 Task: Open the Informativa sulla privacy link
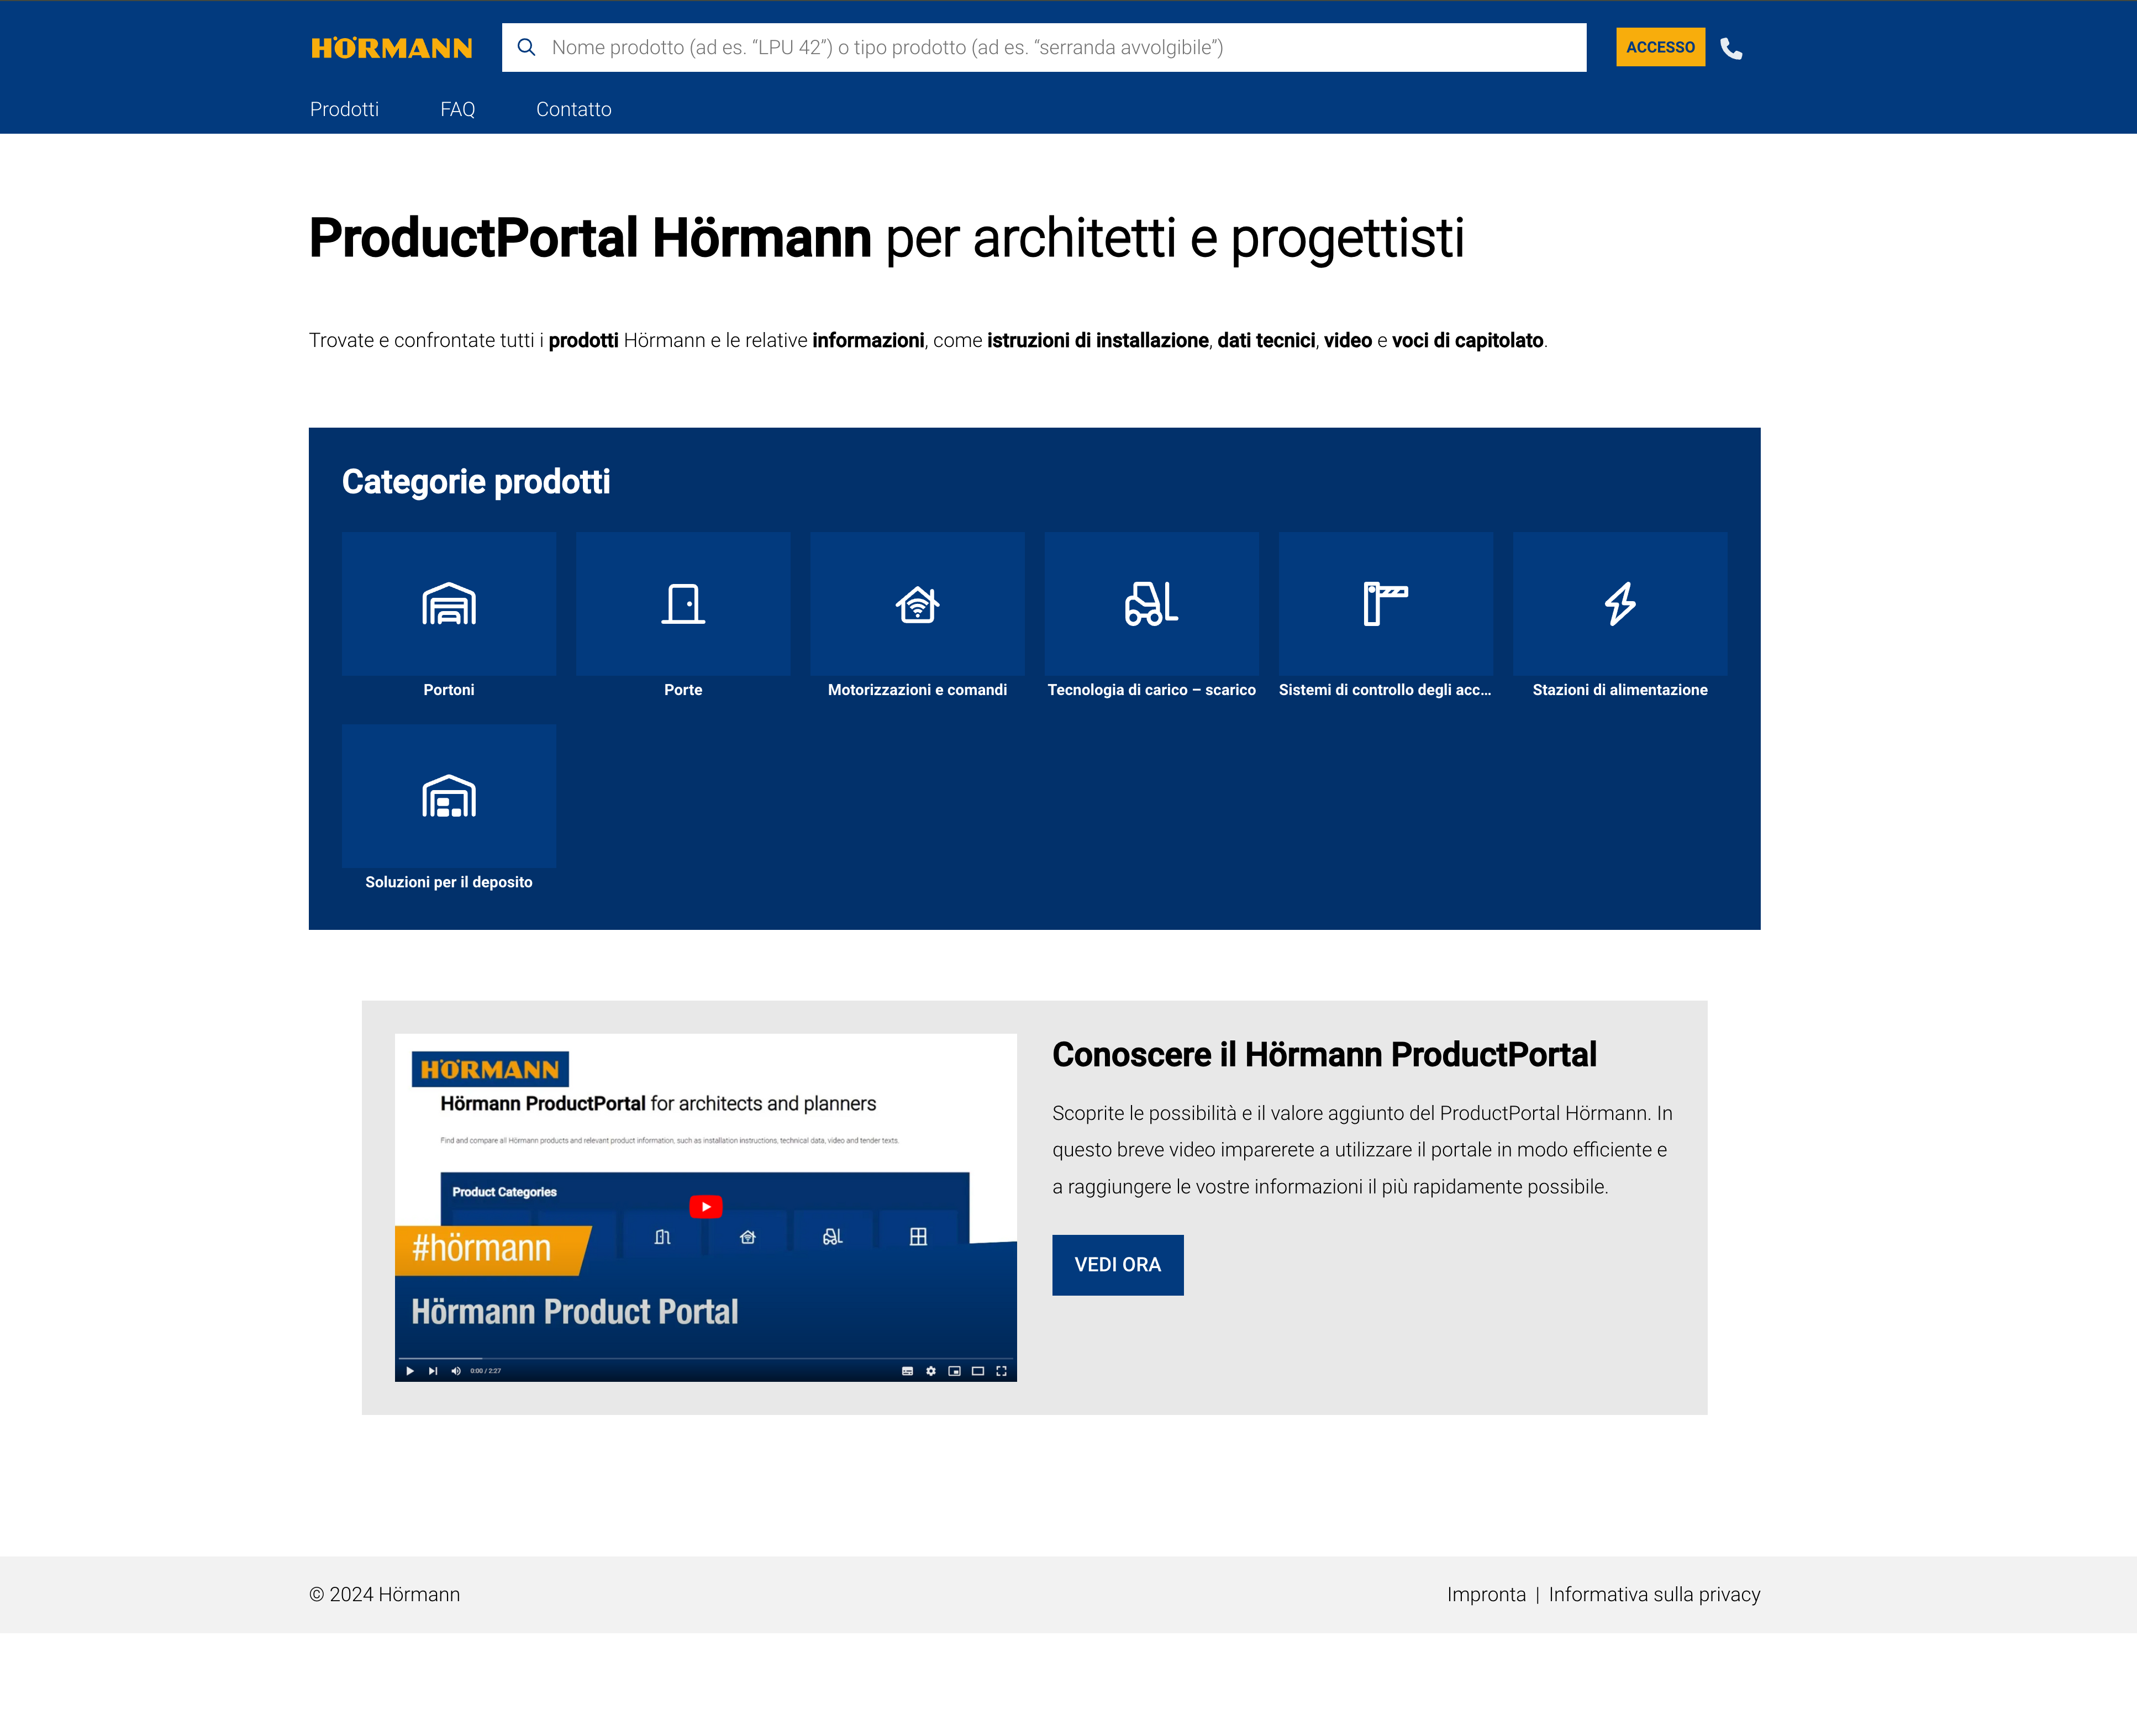(x=1654, y=1594)
